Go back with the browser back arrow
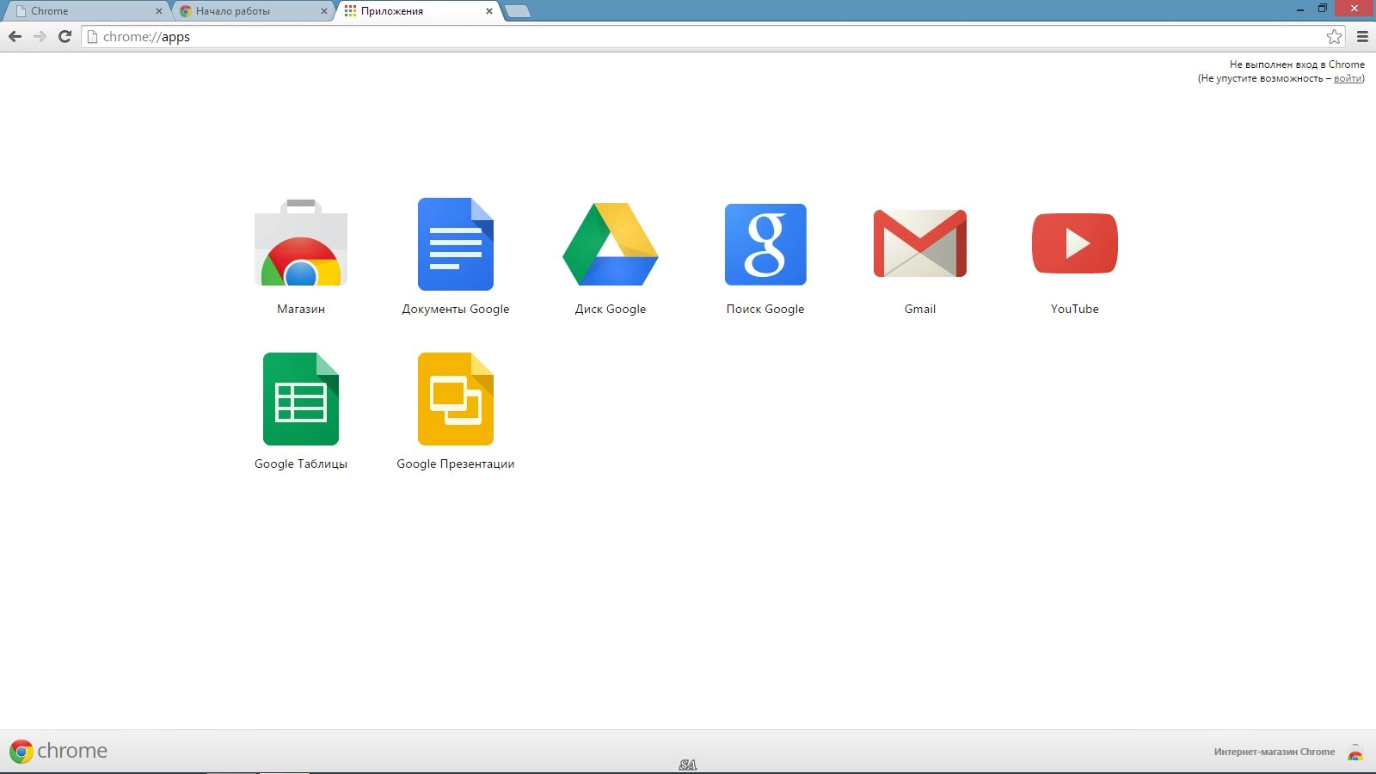This screenshot has width=1376, height=774. pos(15,36)
